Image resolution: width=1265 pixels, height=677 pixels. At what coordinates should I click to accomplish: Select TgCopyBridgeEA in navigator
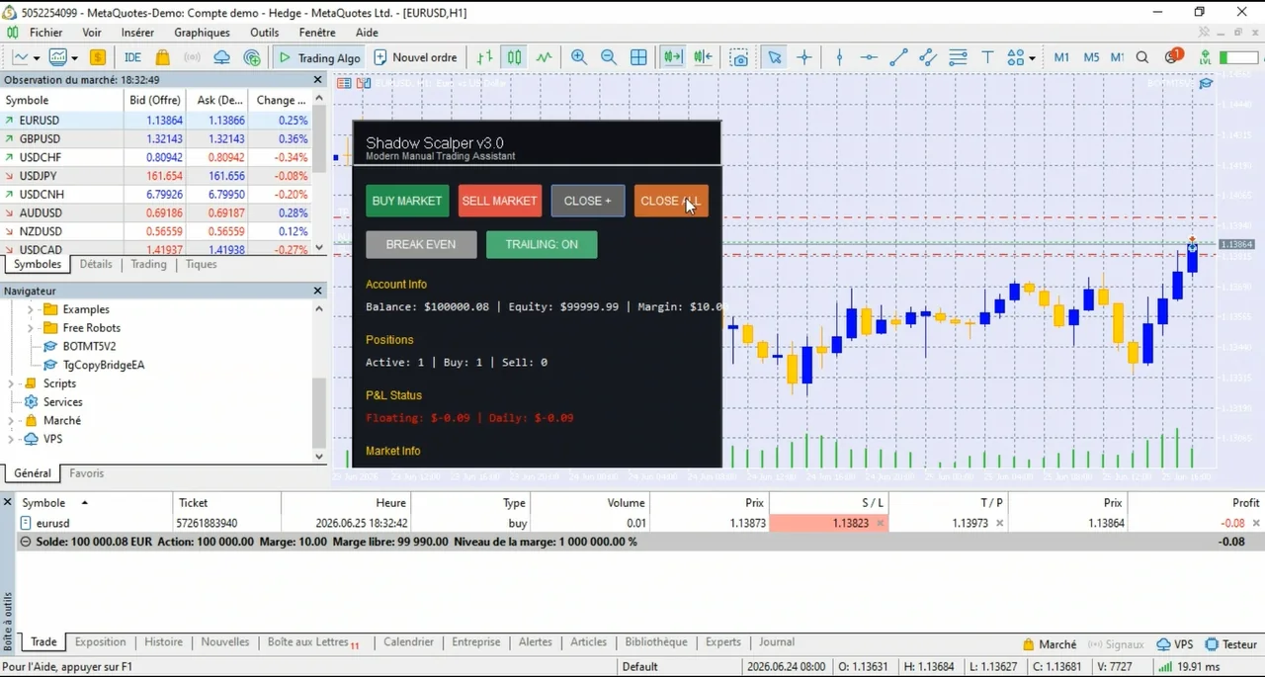(x=104, y=365)
